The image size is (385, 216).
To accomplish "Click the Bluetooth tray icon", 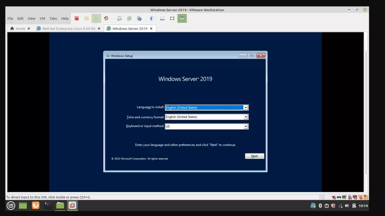I will pyautogui.click(x=320, y=206).
